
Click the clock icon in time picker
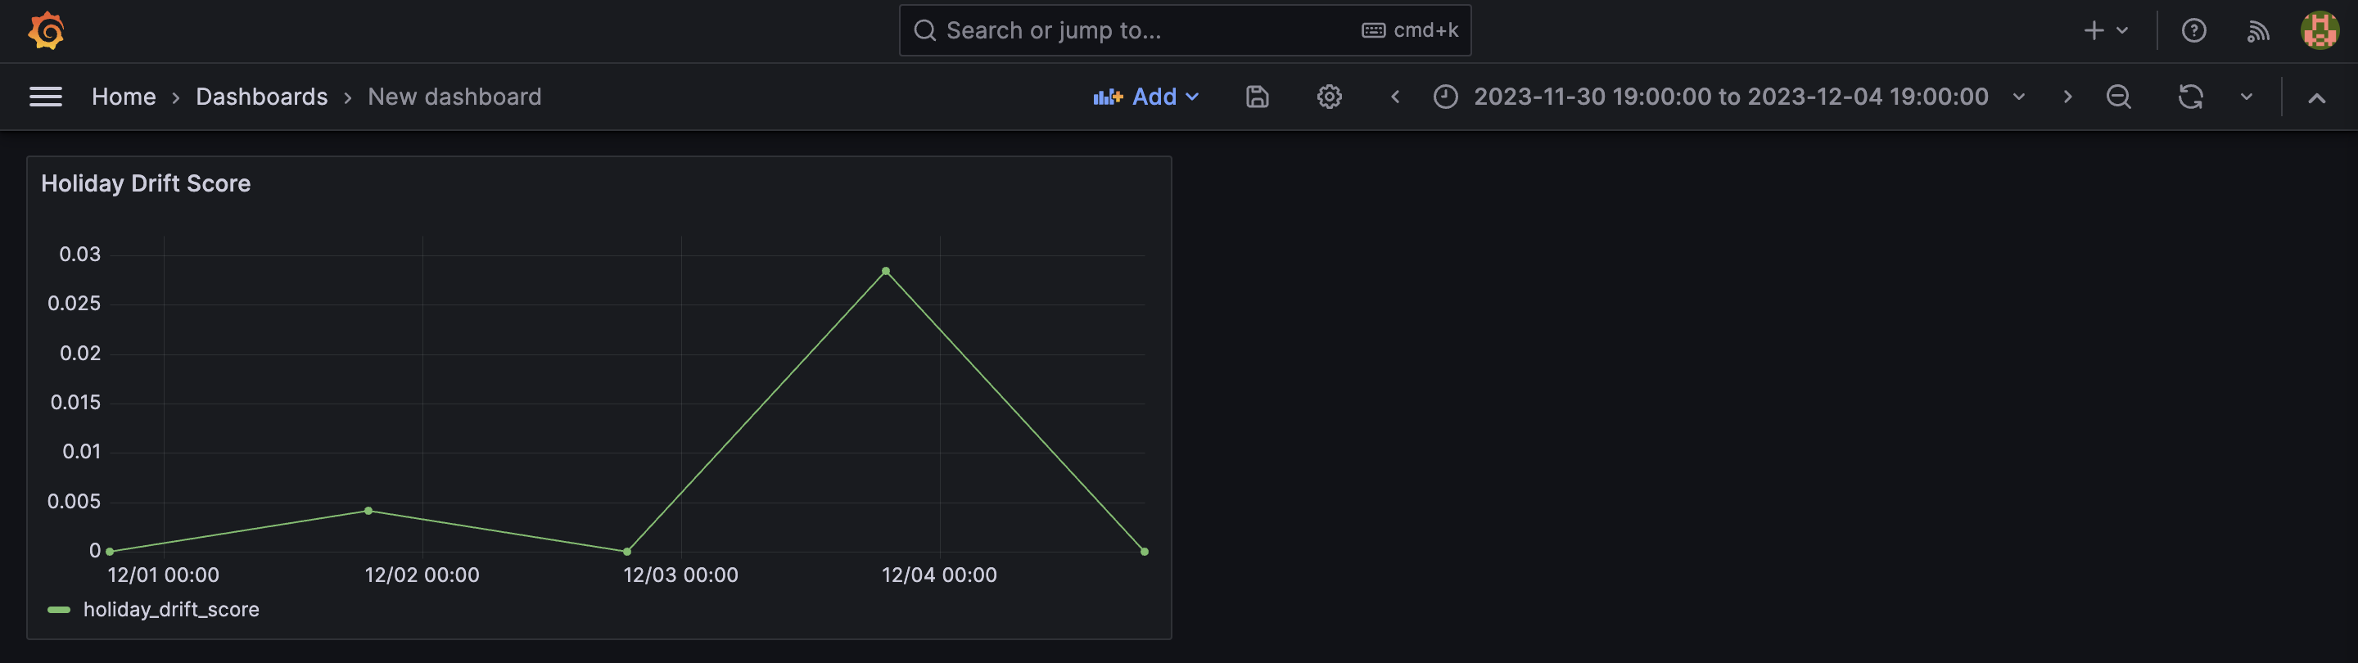(x=1445, y=97)
